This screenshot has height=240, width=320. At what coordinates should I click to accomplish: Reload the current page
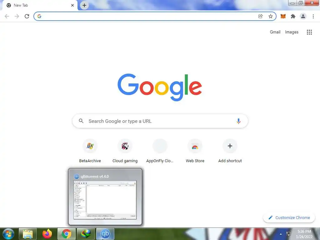27,16
